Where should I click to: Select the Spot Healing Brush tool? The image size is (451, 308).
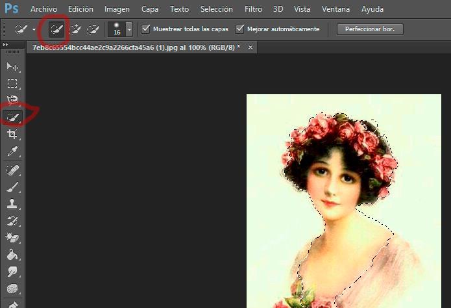[x=12, y=170]
